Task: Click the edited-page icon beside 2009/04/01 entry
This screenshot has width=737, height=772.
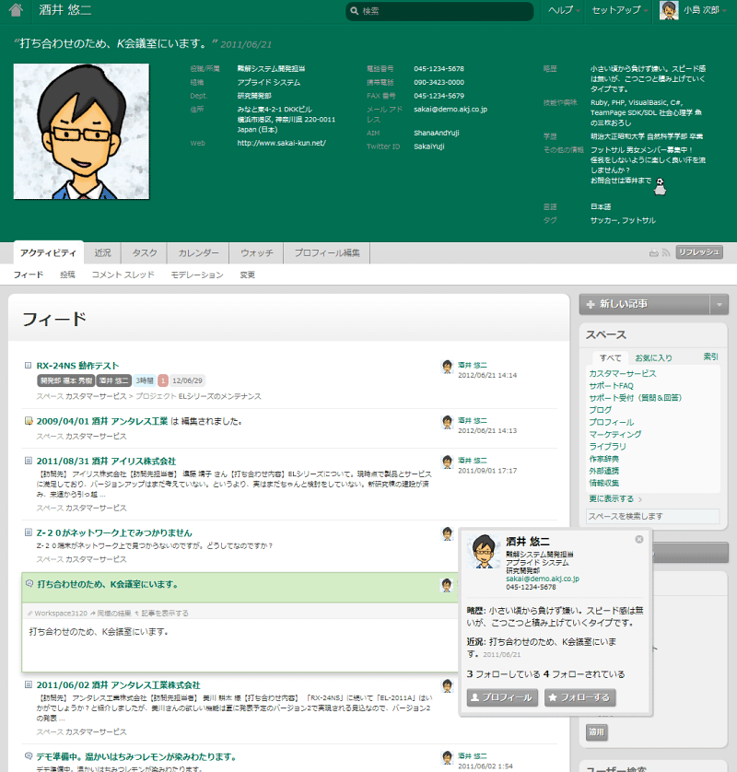Action: pyautogui.click(x=29, y=421)
